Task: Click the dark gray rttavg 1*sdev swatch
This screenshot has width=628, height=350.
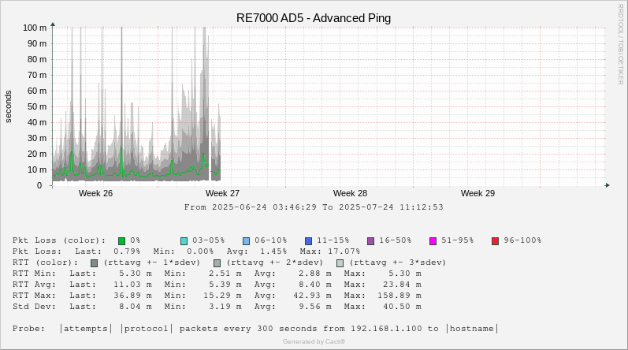Action: click(94, 262)
